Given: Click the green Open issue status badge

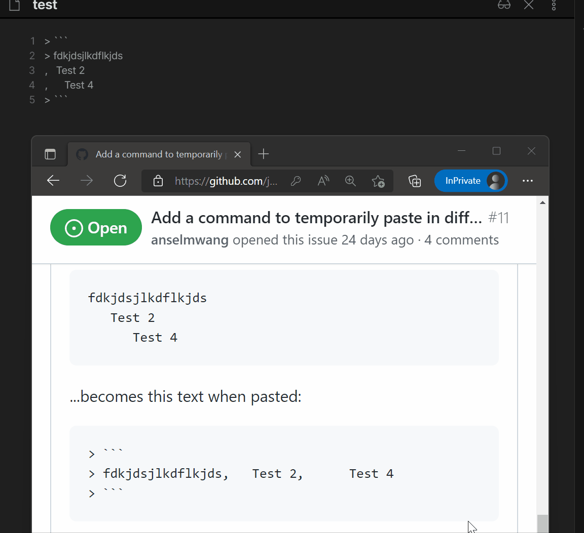Looking at the screenshot, I should tap(96, 227).
